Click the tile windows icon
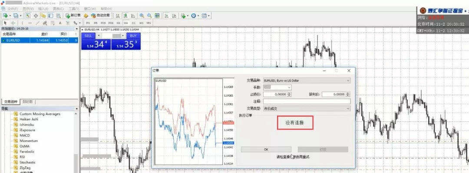 click(157, 16)
